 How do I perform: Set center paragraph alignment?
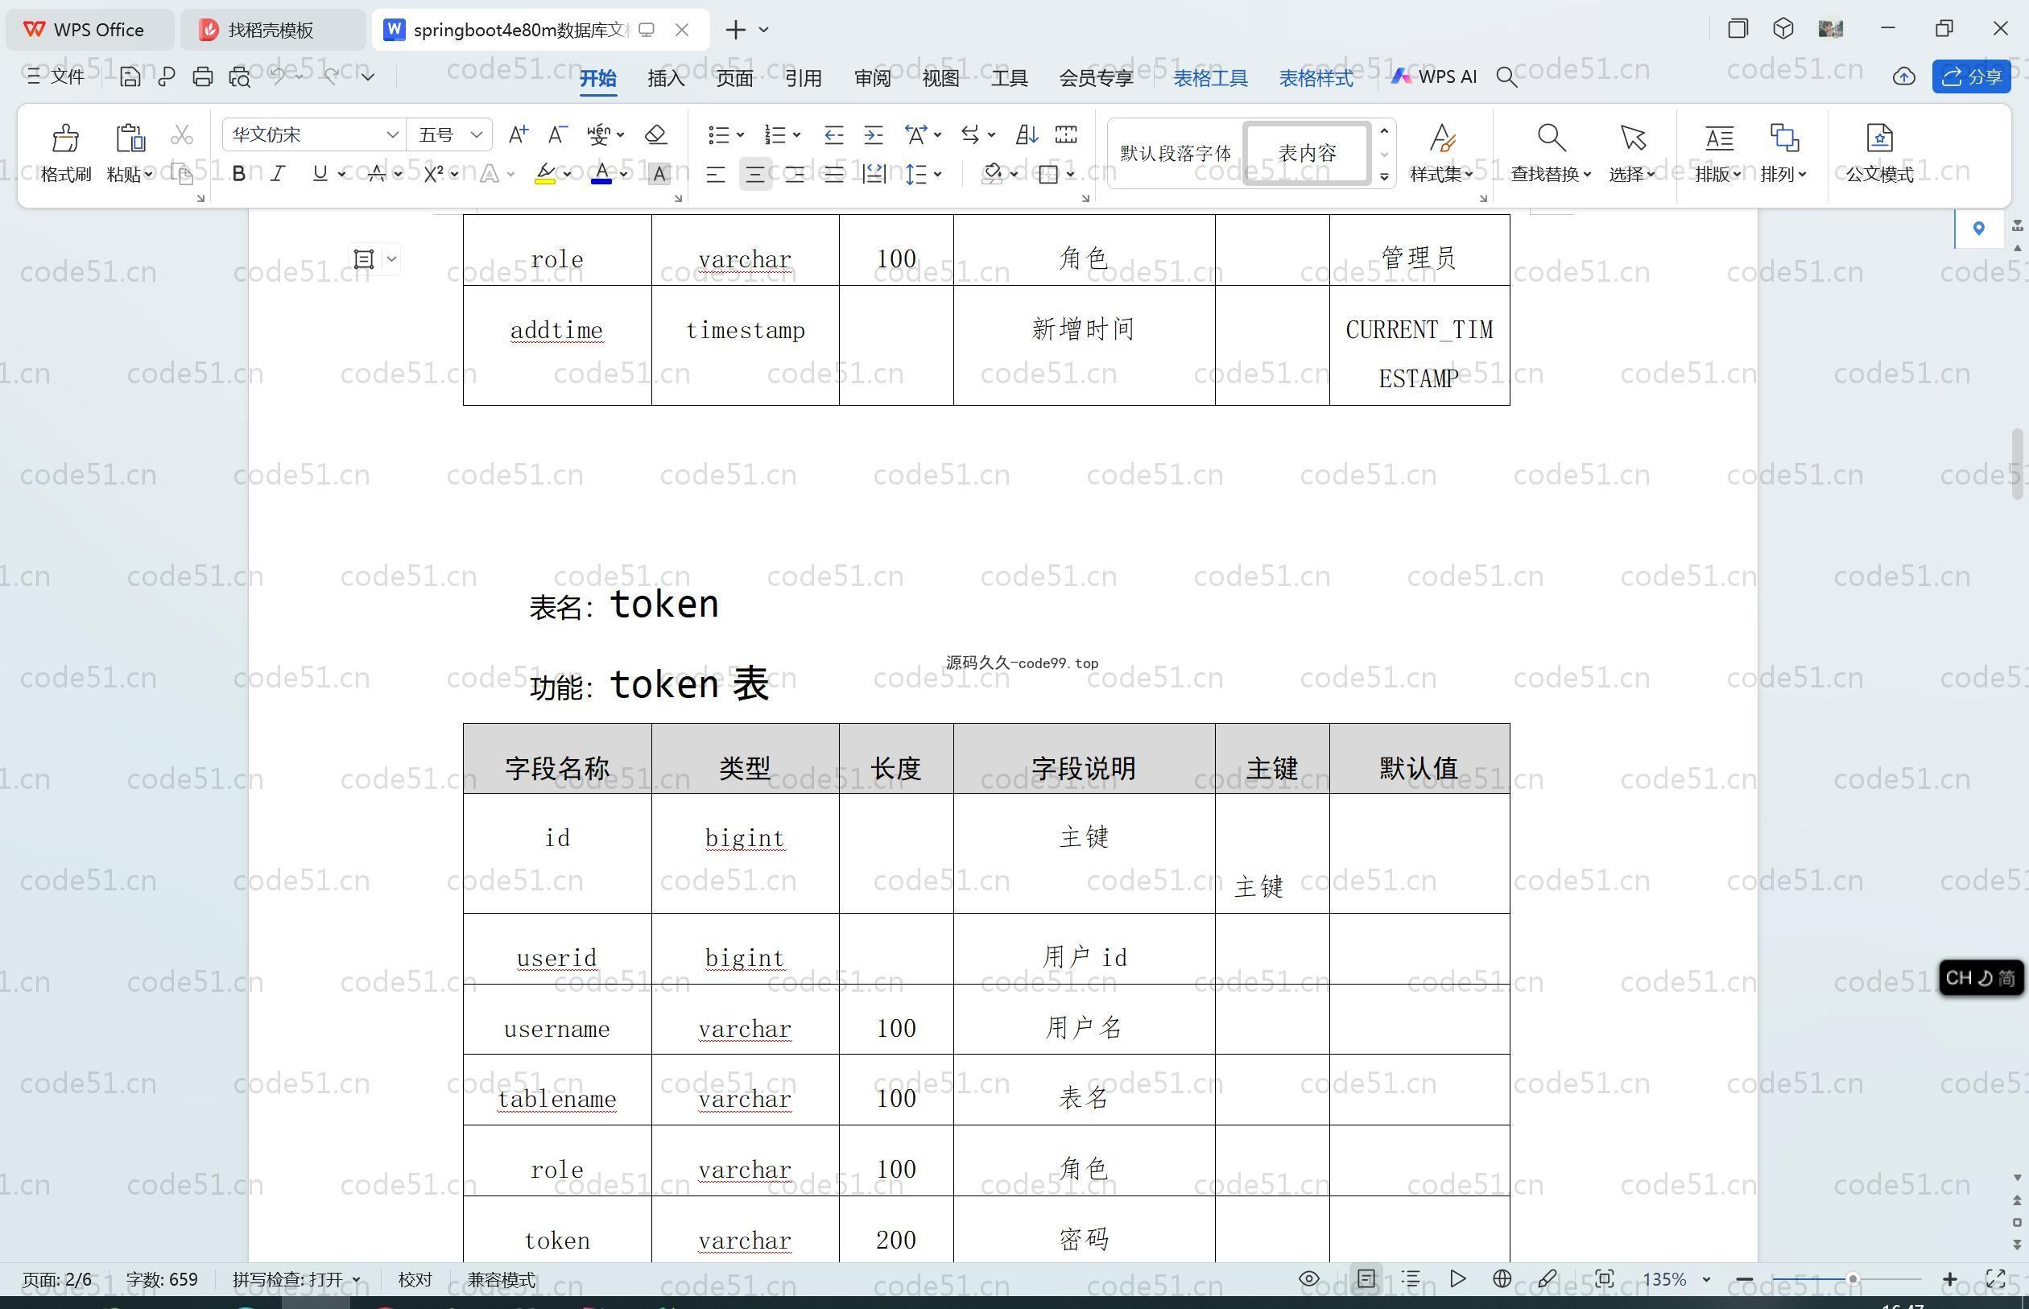click(754, 175)
